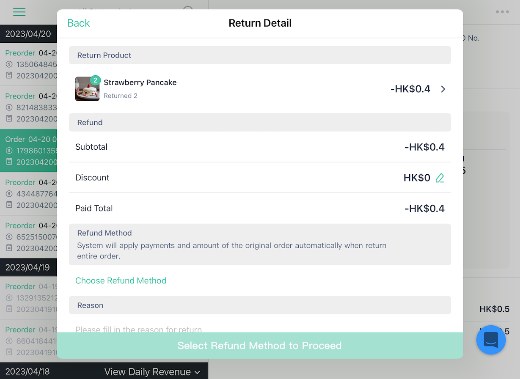Click receipt icon of selected 04-20 order
Viewport: 520px width, 379px height.
pos(9,162)
